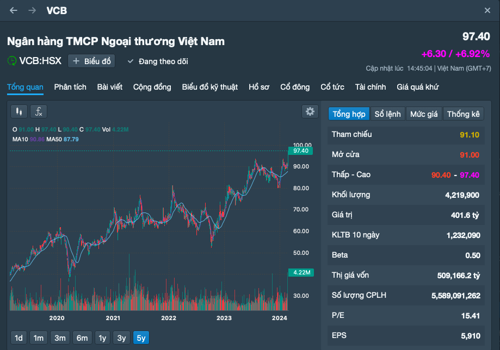Click the 97.40 price marker on axis
500x350 pixels.
pyautogui.click(x=300, y=151)
